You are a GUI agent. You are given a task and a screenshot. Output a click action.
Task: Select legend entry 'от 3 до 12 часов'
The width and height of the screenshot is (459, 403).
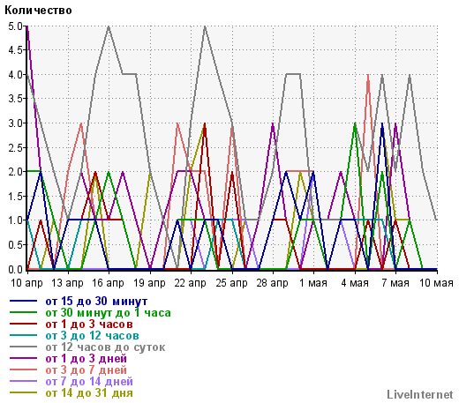tap(92, 335)
